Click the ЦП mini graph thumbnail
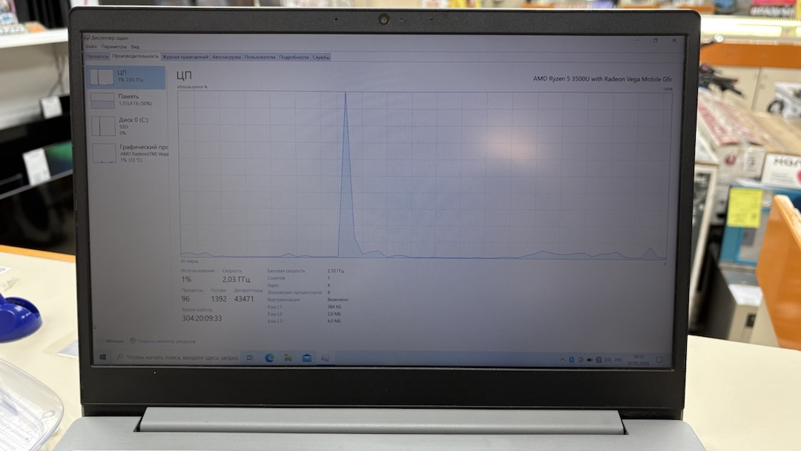This screenshot has height=451, width=801. tap(102, 77)
